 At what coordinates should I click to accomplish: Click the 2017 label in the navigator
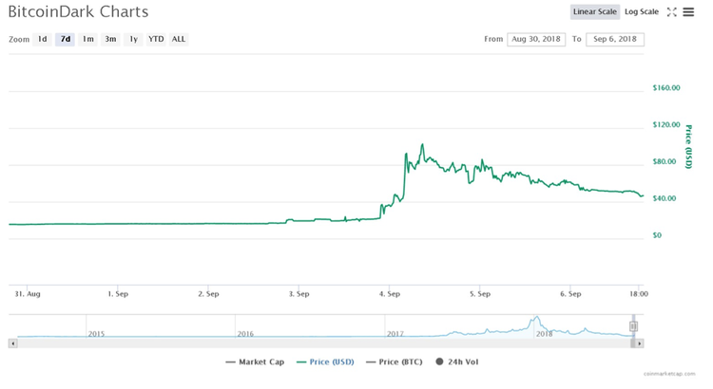[395, 334]
